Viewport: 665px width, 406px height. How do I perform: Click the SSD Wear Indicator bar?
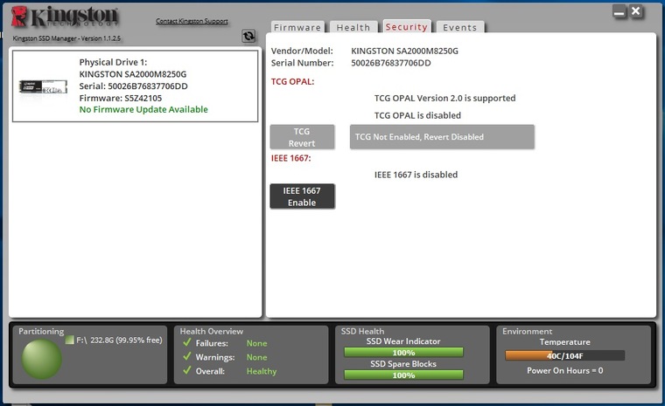point(403,353)
